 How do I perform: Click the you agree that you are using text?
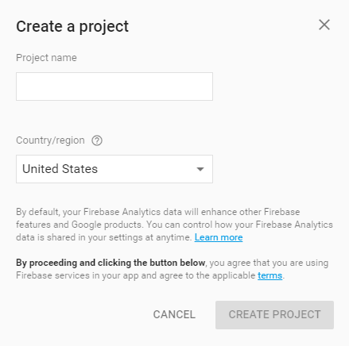pos(269,263)
